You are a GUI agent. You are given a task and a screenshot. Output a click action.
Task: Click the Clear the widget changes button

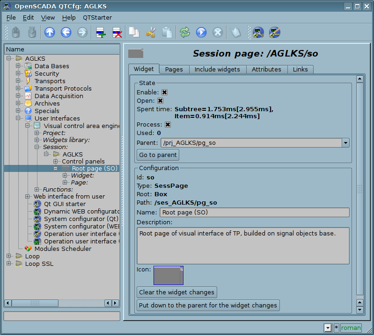pos(176,292)
